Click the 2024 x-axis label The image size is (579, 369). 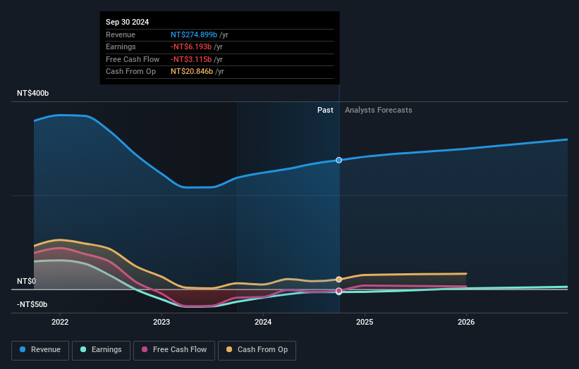(x=263, y=322)
